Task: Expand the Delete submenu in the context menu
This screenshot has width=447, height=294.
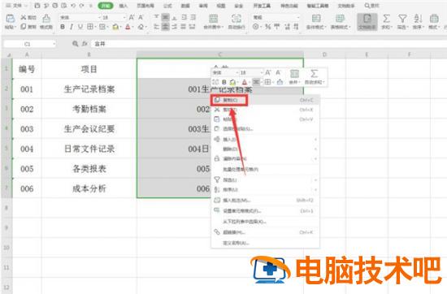Action: pyautogui.click(x=266, y=149)
